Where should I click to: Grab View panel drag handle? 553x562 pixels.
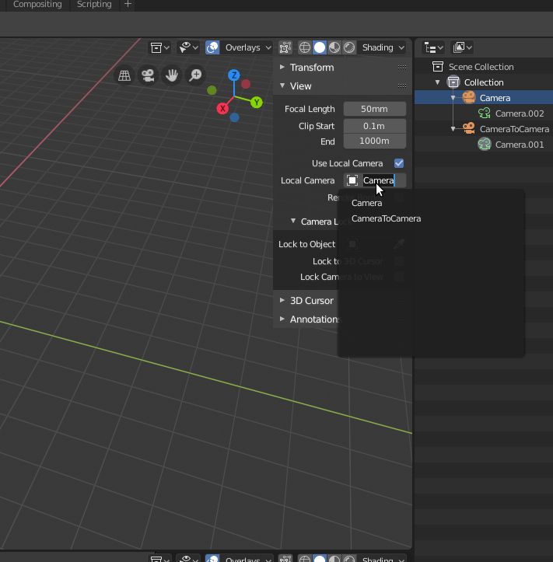(402, 86)
